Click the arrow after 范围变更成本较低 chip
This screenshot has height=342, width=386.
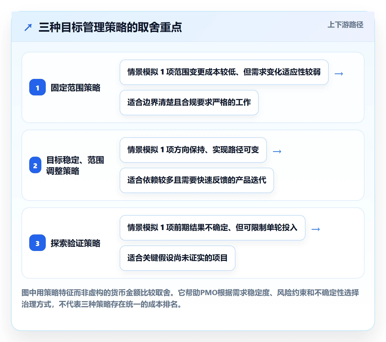click(339, 74)
